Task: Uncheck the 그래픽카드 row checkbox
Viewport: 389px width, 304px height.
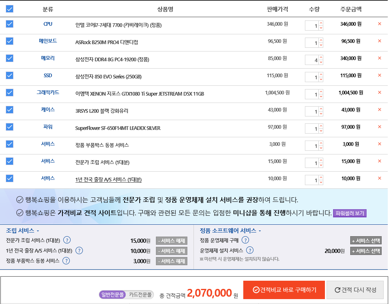Action: click(9, 92)
